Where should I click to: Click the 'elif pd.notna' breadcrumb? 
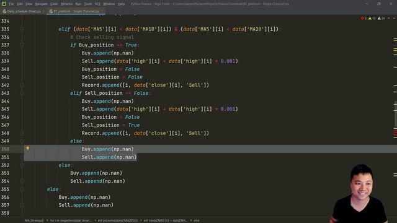tap(118, 221)
